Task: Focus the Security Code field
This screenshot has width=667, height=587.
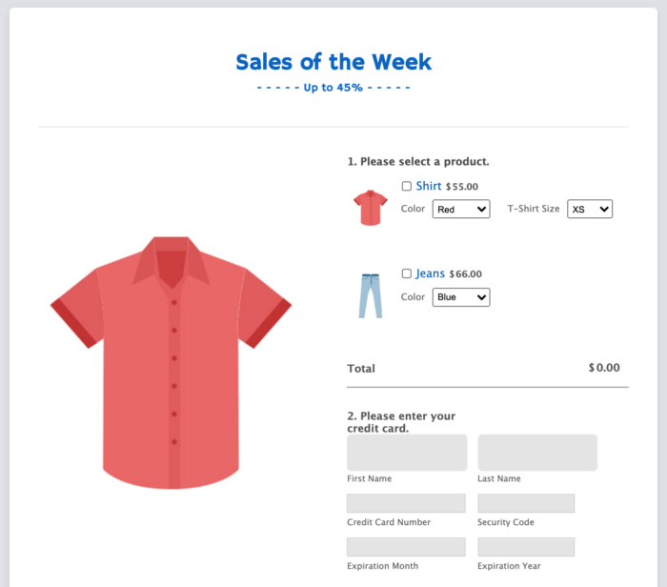Action: click(526, 503)
